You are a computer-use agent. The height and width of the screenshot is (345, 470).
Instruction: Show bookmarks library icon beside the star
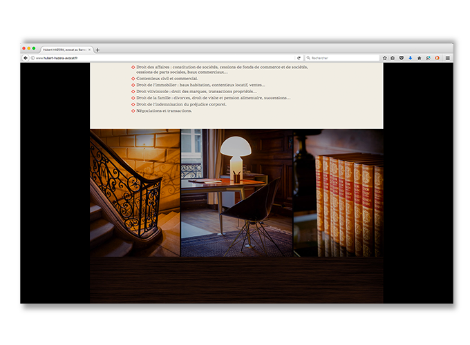click(393, 58)
